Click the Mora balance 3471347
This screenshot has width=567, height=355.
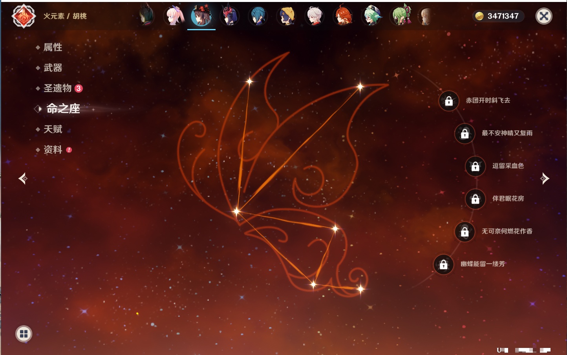[x=498, y=16]
